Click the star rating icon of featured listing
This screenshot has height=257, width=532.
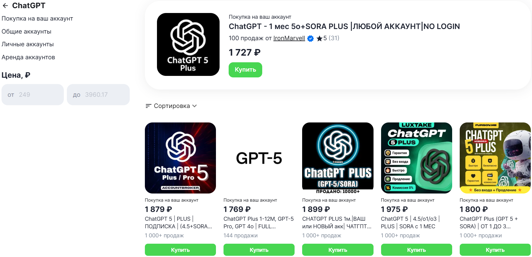tap(319, 38)
